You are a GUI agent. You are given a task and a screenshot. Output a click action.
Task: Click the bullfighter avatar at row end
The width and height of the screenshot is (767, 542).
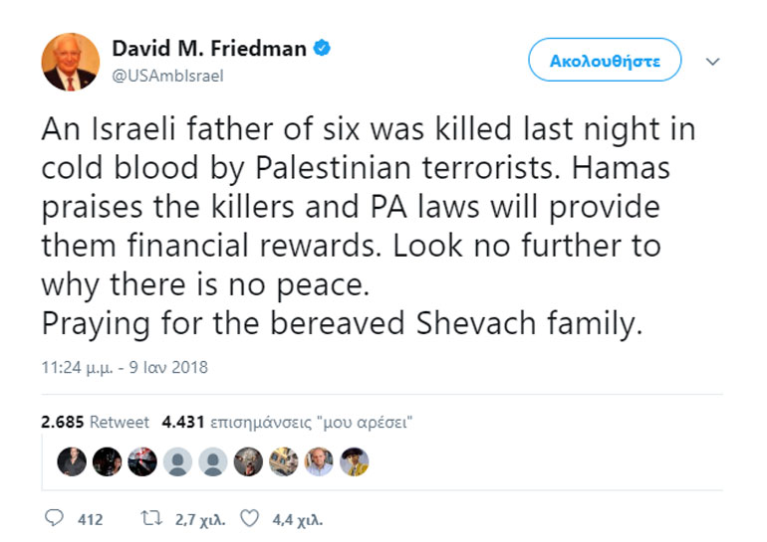point(356,460)
